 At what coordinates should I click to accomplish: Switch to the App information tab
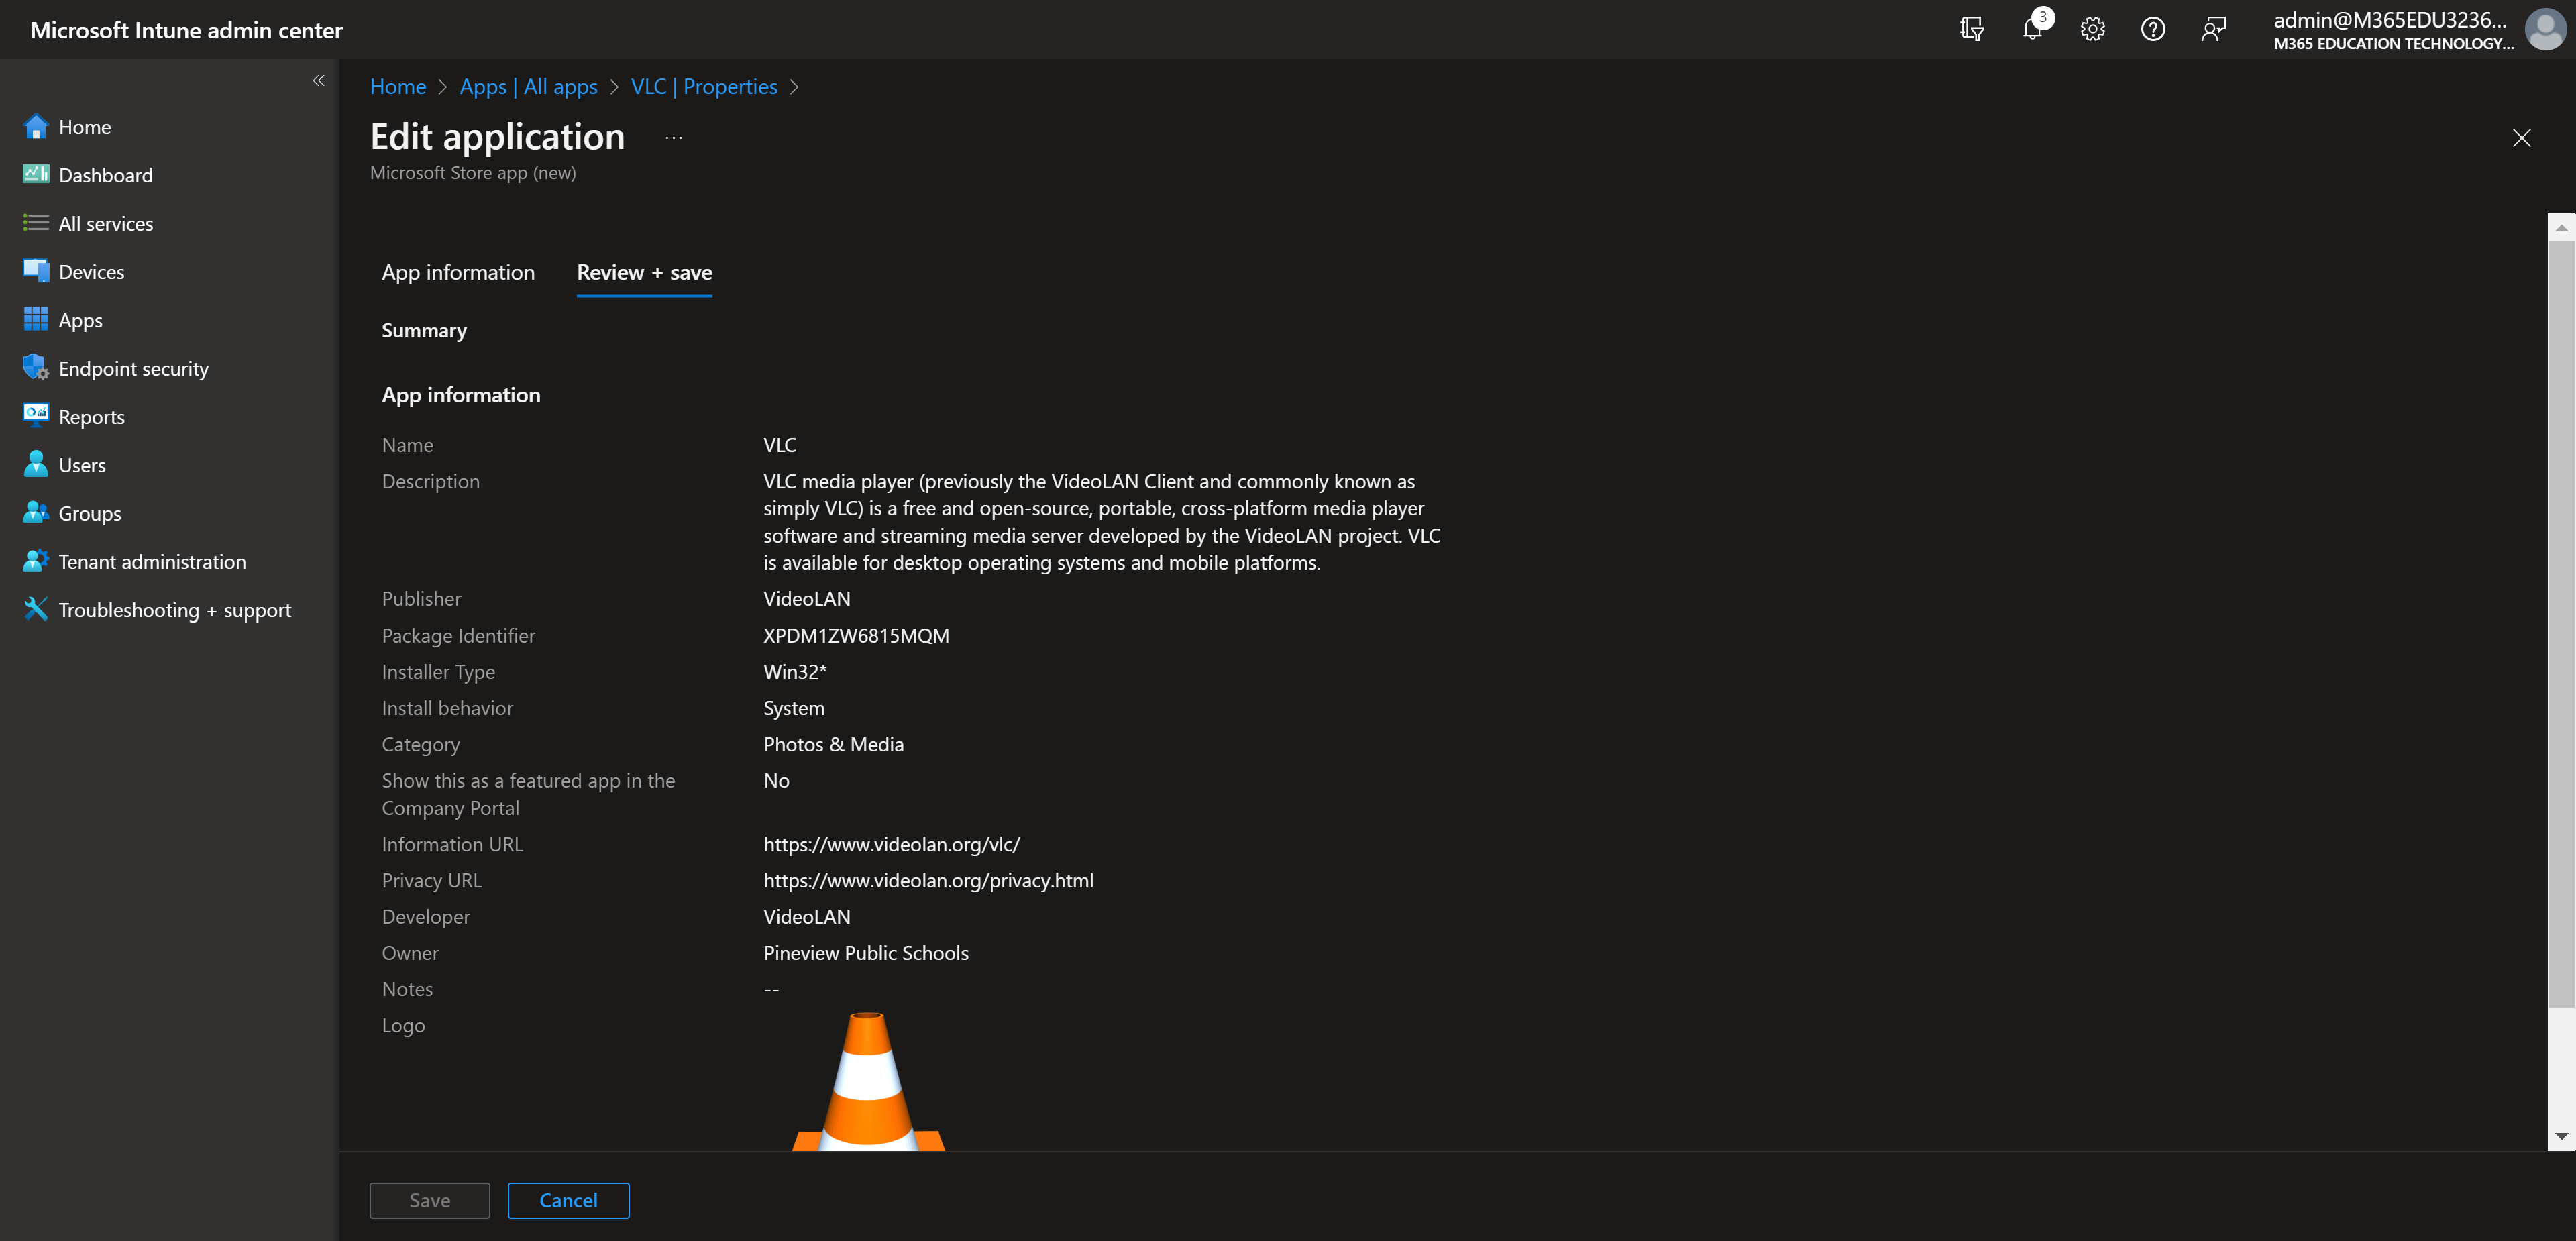pyautogui.click(x=458, y=272)
